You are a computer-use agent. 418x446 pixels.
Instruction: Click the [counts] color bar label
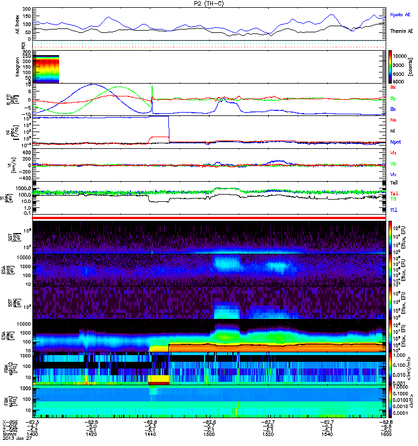coord(410,67)
